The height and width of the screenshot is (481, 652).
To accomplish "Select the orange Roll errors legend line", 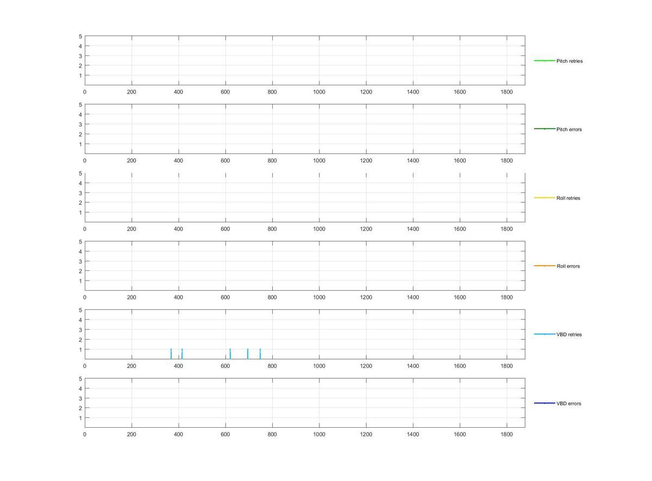I will pyautogui.click(x=544, y=266).
